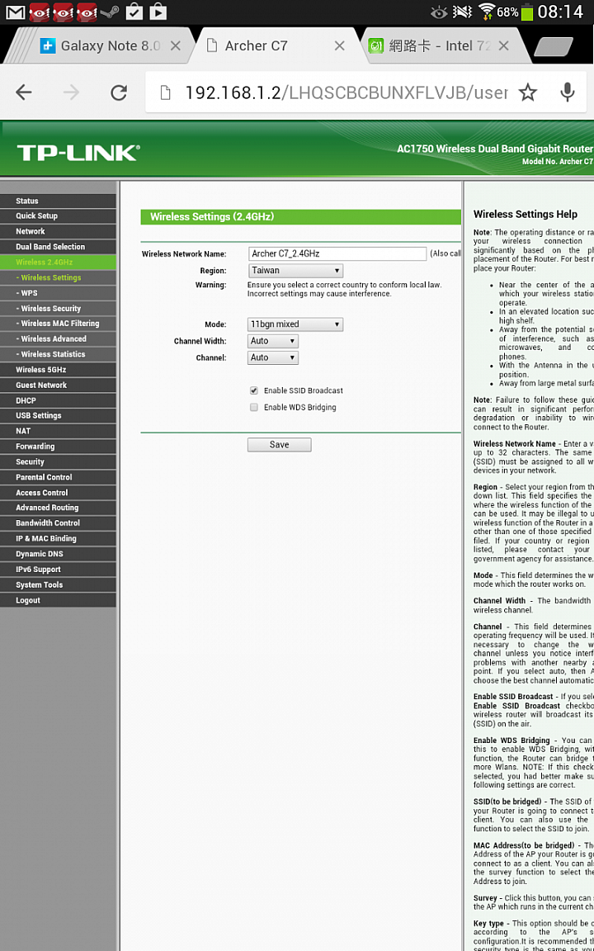Reload the page with refresh icon

[x=119, y=92]
